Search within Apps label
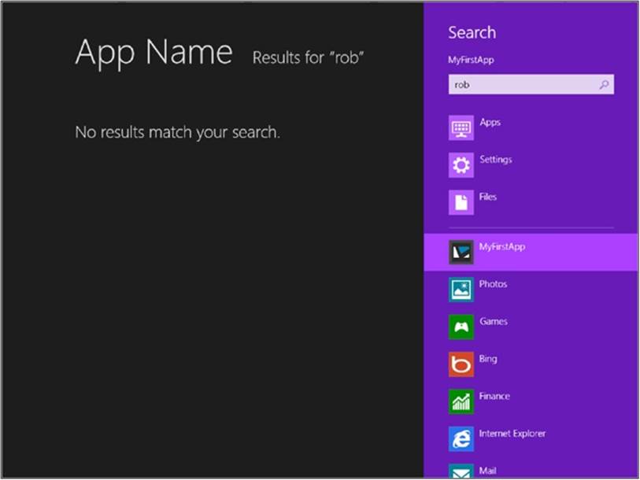640x480 pixels. tap(490, 123)
